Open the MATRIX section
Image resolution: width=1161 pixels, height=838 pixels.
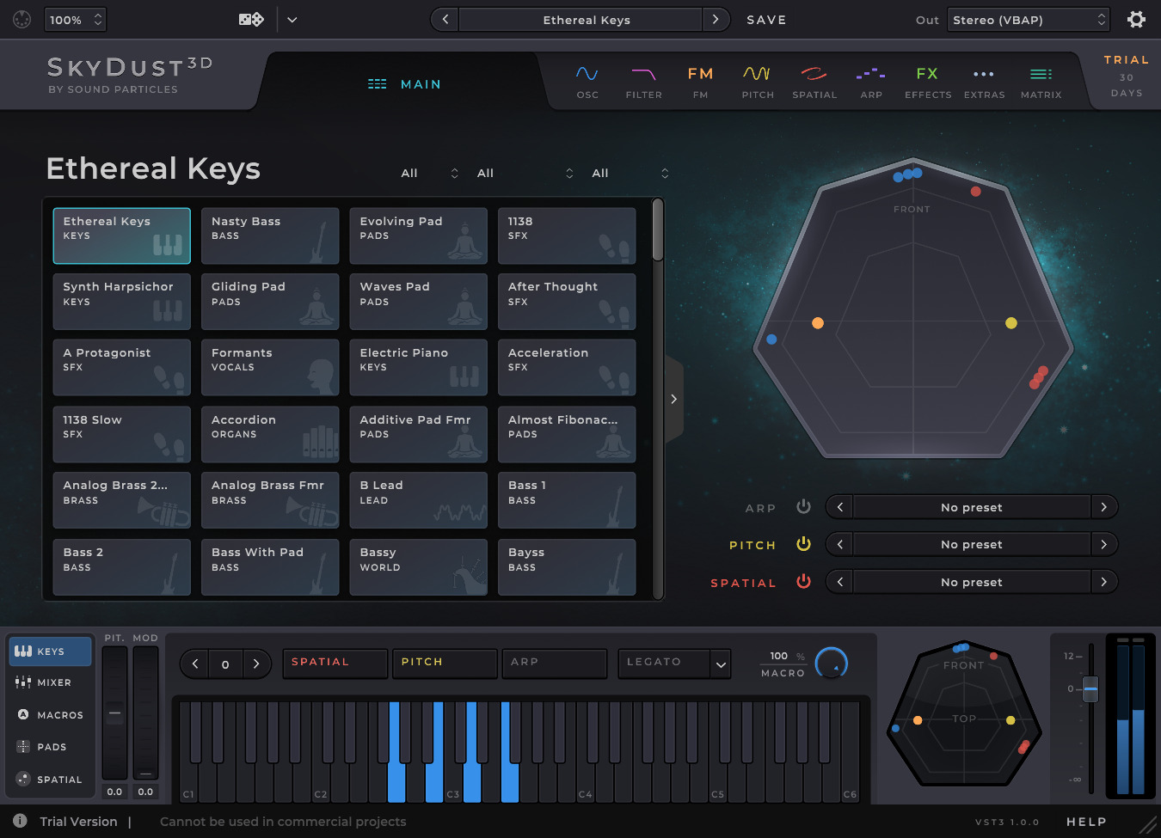pos(1041,83)
